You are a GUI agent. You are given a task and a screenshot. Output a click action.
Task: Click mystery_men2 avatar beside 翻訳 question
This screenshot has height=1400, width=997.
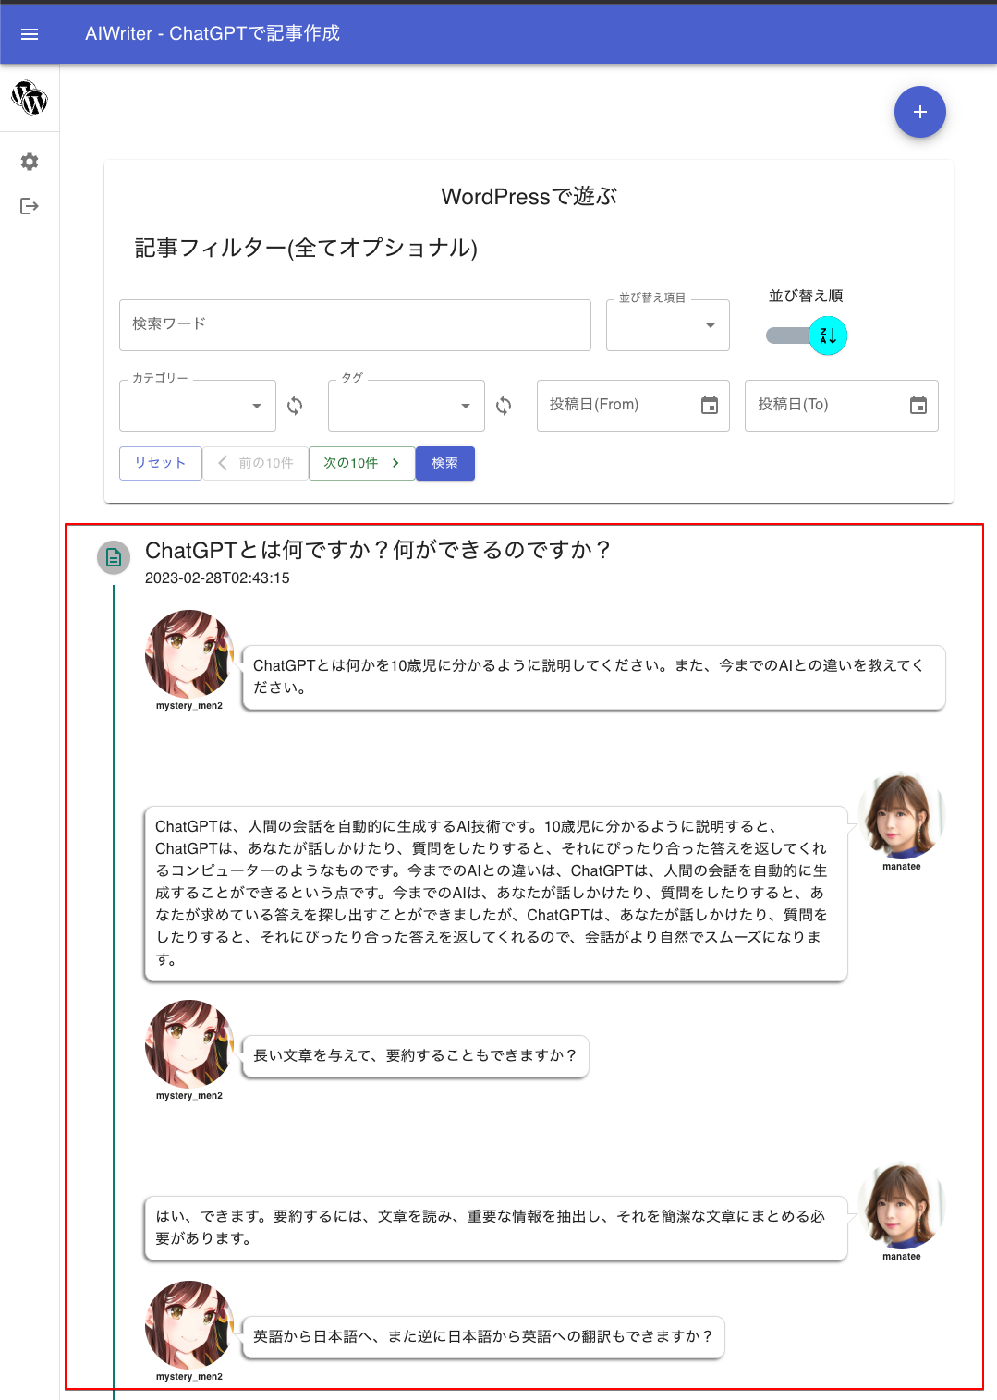(x=189, y=1324)
